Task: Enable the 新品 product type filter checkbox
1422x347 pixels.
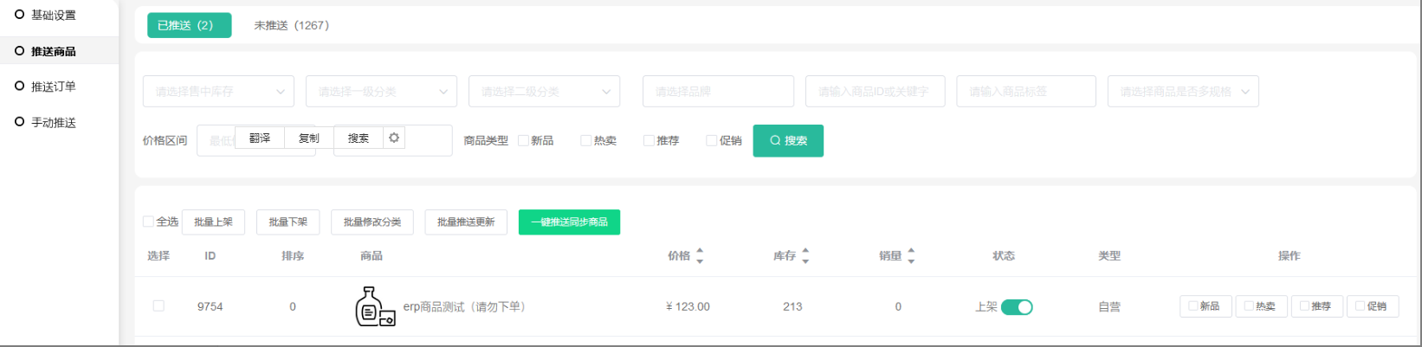Action: pos(523,140)
